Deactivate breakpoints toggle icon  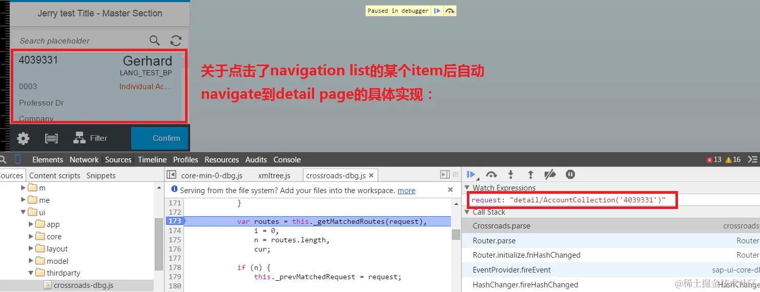point(550,175)
